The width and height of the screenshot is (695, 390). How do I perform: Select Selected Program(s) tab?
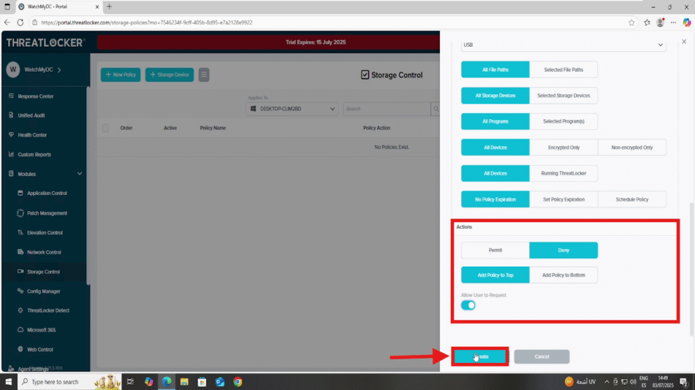coord(563,121)
